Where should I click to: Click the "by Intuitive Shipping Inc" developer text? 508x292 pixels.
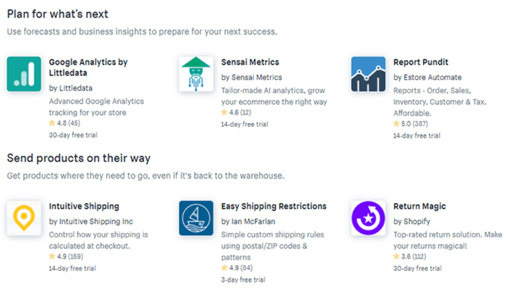pyautogui.click(x=91, y=222)
